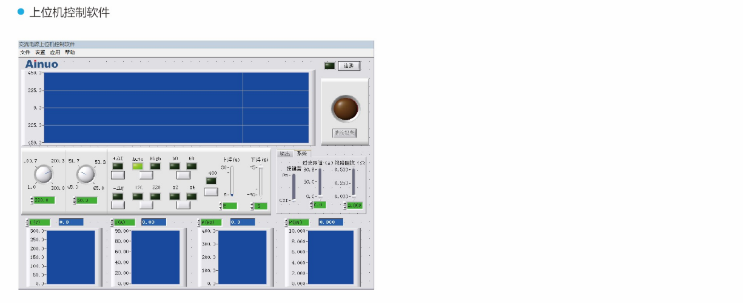
Task: Click the 0.00 readout next to I(A)
Action: click(153, 222)
